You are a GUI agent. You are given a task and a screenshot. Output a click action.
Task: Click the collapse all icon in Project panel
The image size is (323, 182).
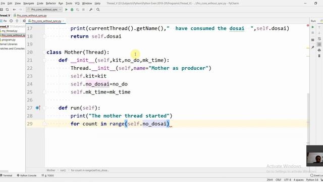(17, 21)
